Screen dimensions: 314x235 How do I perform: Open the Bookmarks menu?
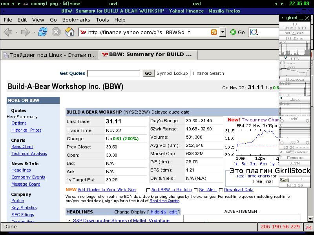pyautogui.click(x=76, y=20)
